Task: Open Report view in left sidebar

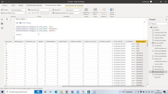Action: click(x=2, y=19)
